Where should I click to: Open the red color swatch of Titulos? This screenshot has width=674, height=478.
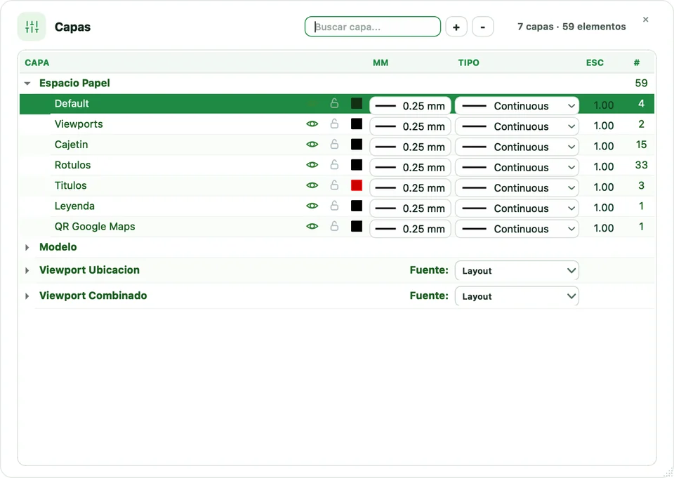coord(357,185)
